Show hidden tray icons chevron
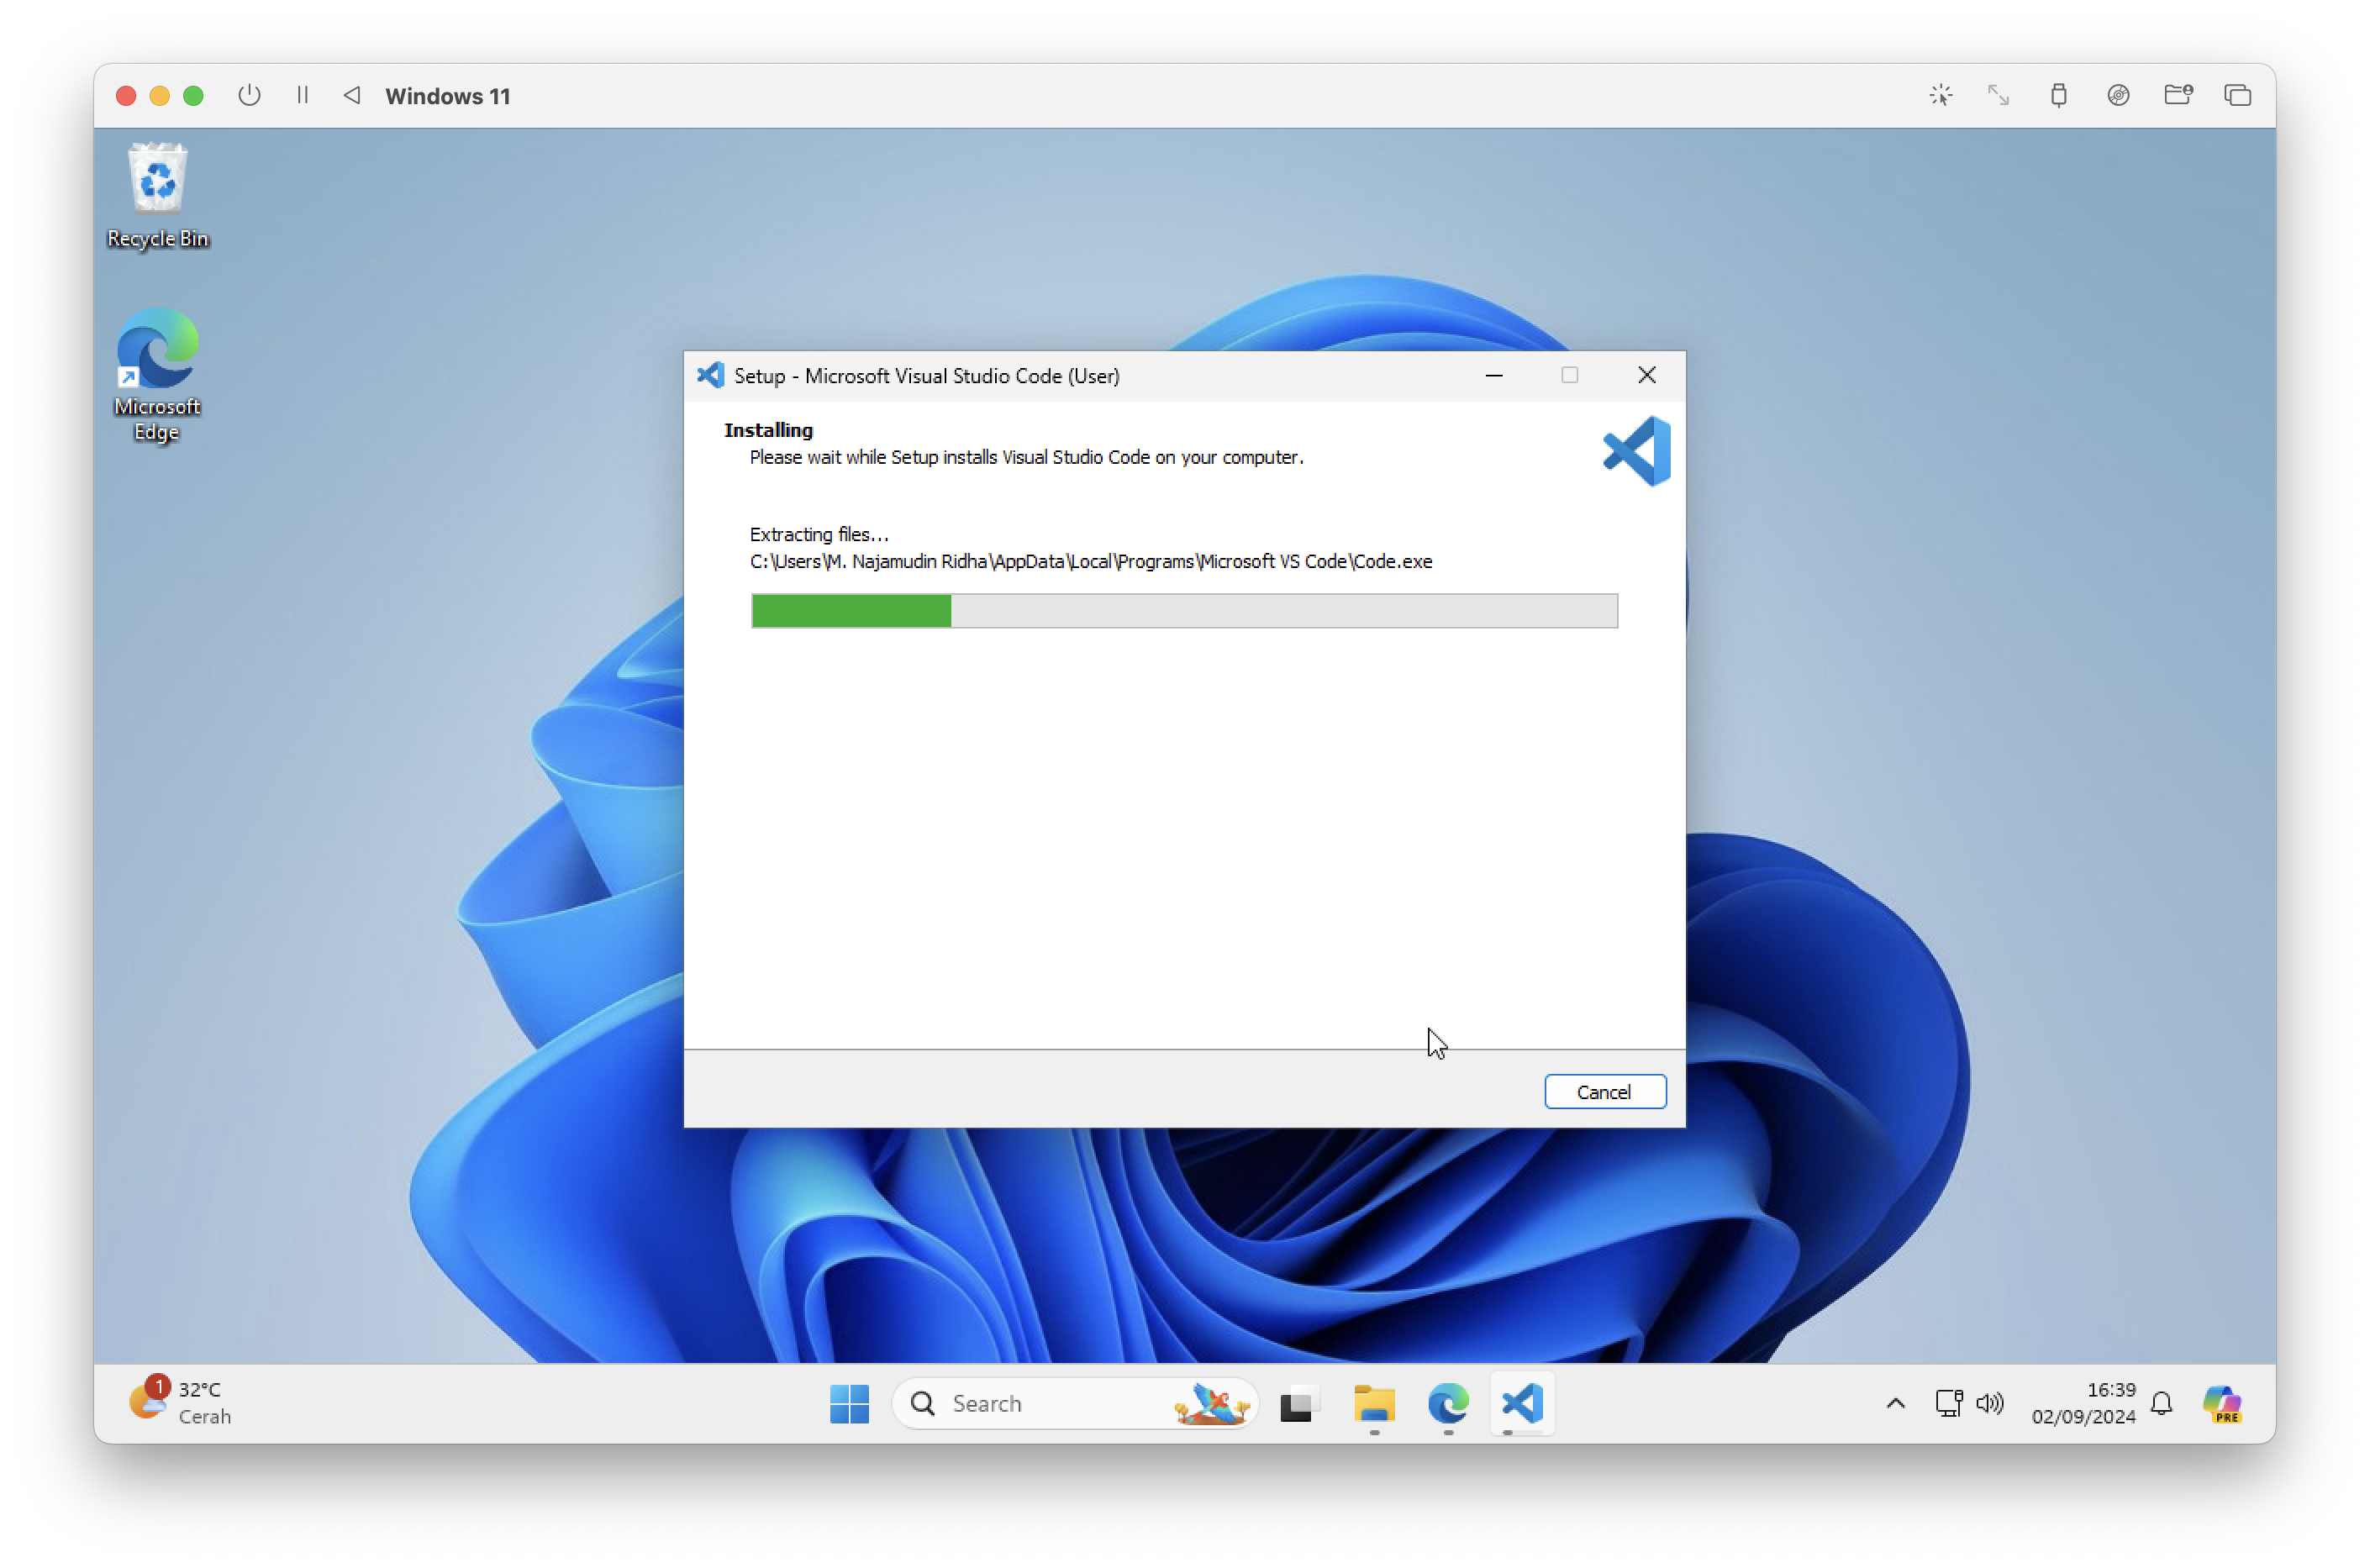This screenshot has width=2370, height=1568. 1895,1403
